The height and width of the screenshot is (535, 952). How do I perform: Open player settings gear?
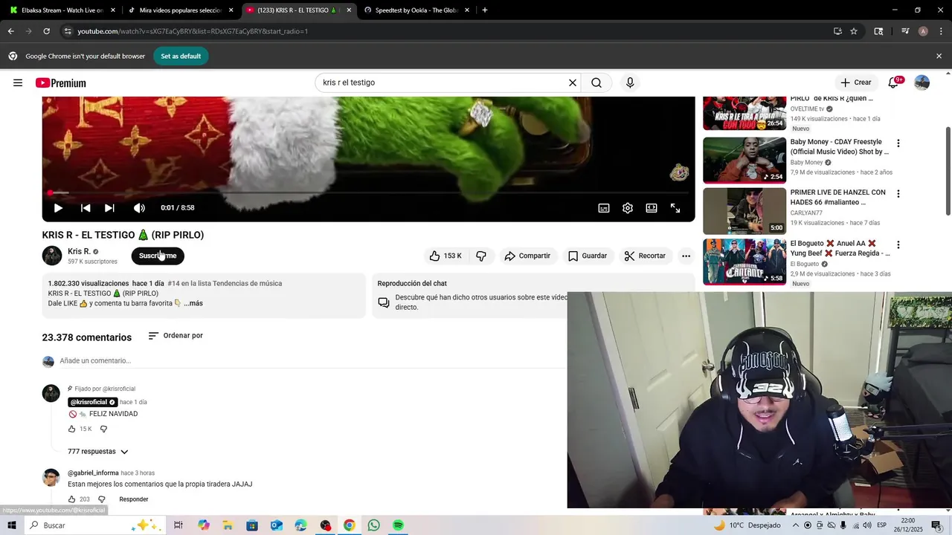click(628, 208)
